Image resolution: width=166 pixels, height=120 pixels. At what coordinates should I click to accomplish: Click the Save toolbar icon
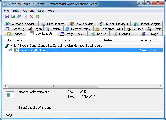(7, 17)
